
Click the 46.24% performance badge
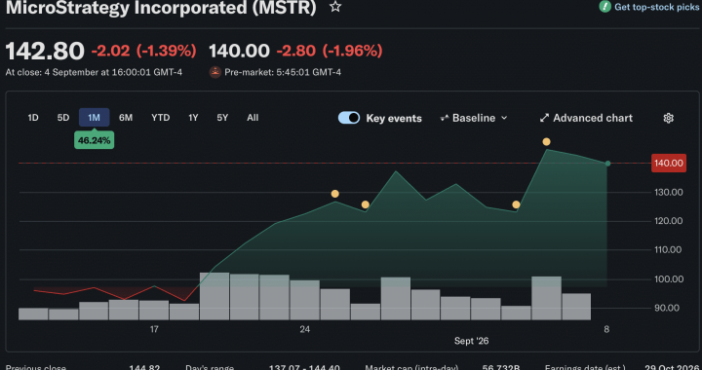pyautogui.click(x=94, y=140)
